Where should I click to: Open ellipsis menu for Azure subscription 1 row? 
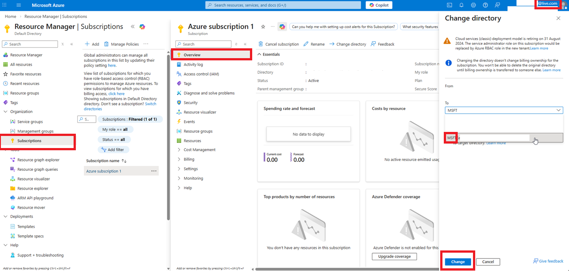tap(154, 171)
